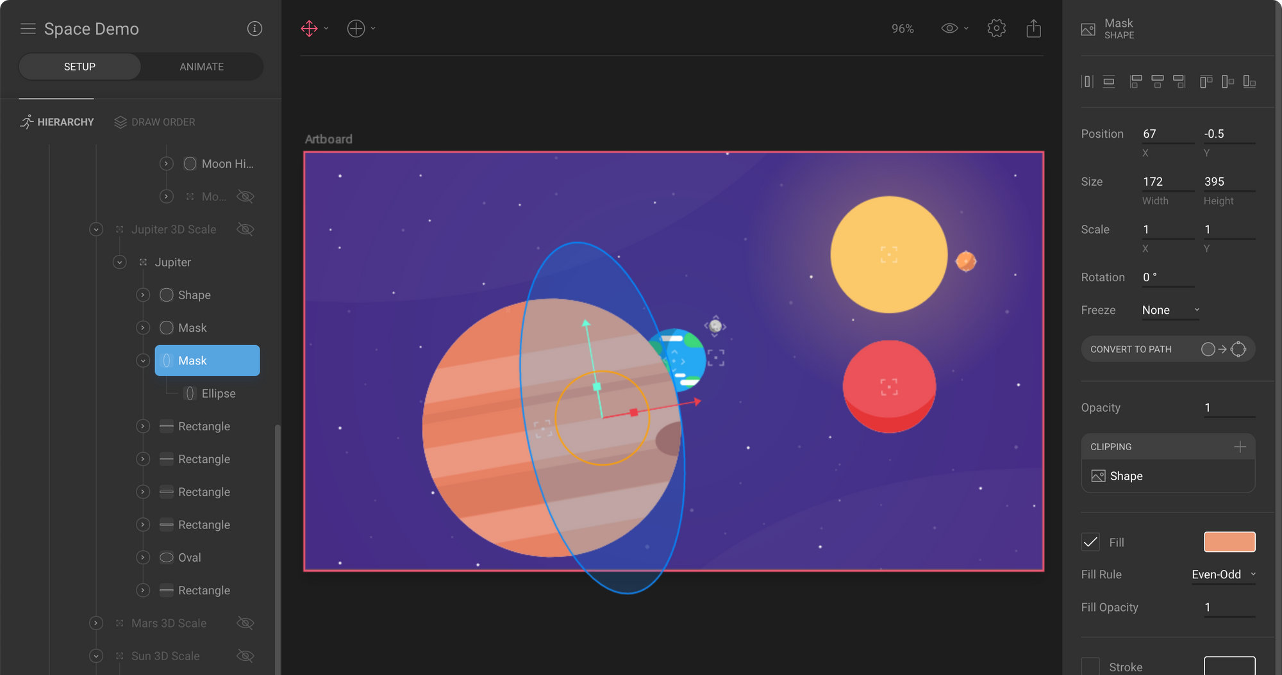Enable the Stroke checkbox
Viewport: 1282px width, 675px height.
pyautogui.click(x=1090, y=666)
